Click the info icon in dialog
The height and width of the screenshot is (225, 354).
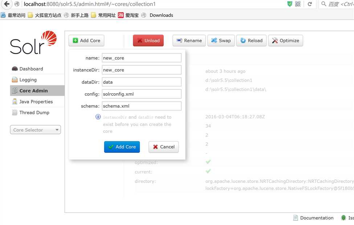(x=98, y=117)
